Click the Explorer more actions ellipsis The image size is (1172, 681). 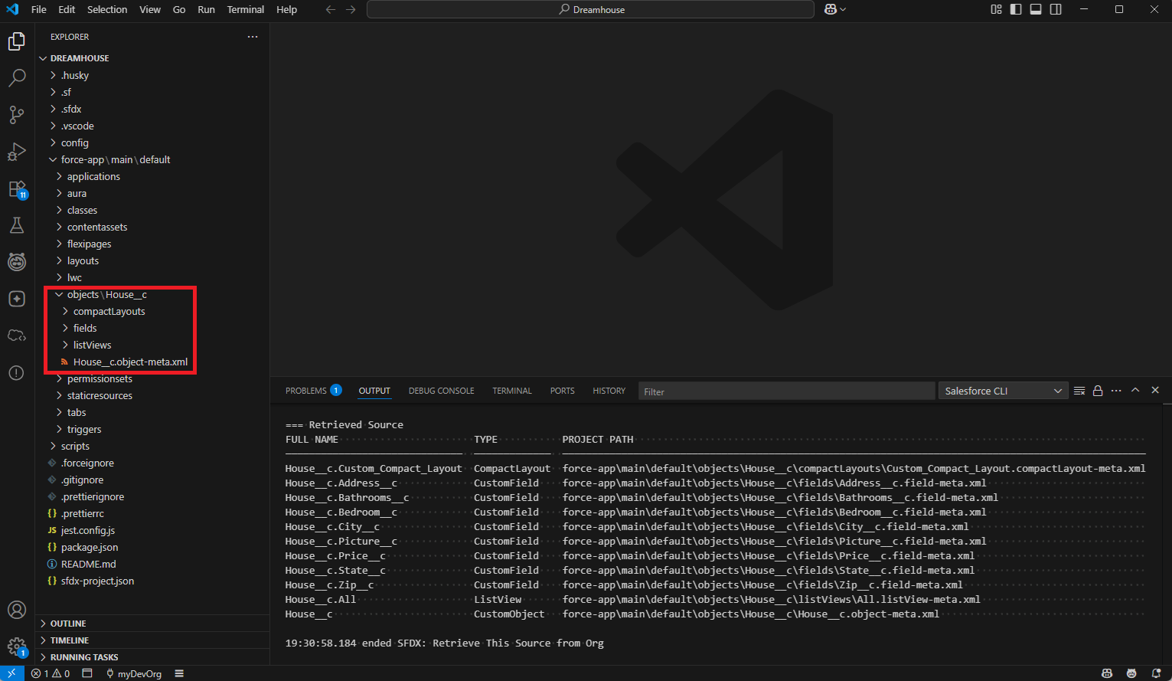point(253,37)
